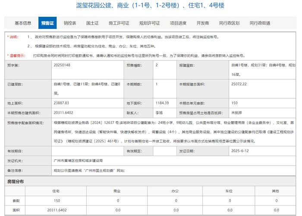Click the 发证机关 field label
The height and width of the screenshot is (216, 302).
point(15,160)
